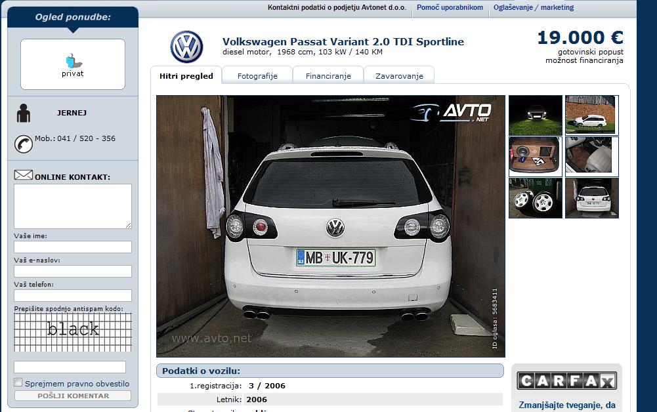This screenshot has width=657, height=412.
Task: Open thumbnail of white car side view
Action: (x=591, y=115)
